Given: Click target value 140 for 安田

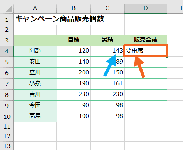Looking at the screenshot, I should [74, 62].
